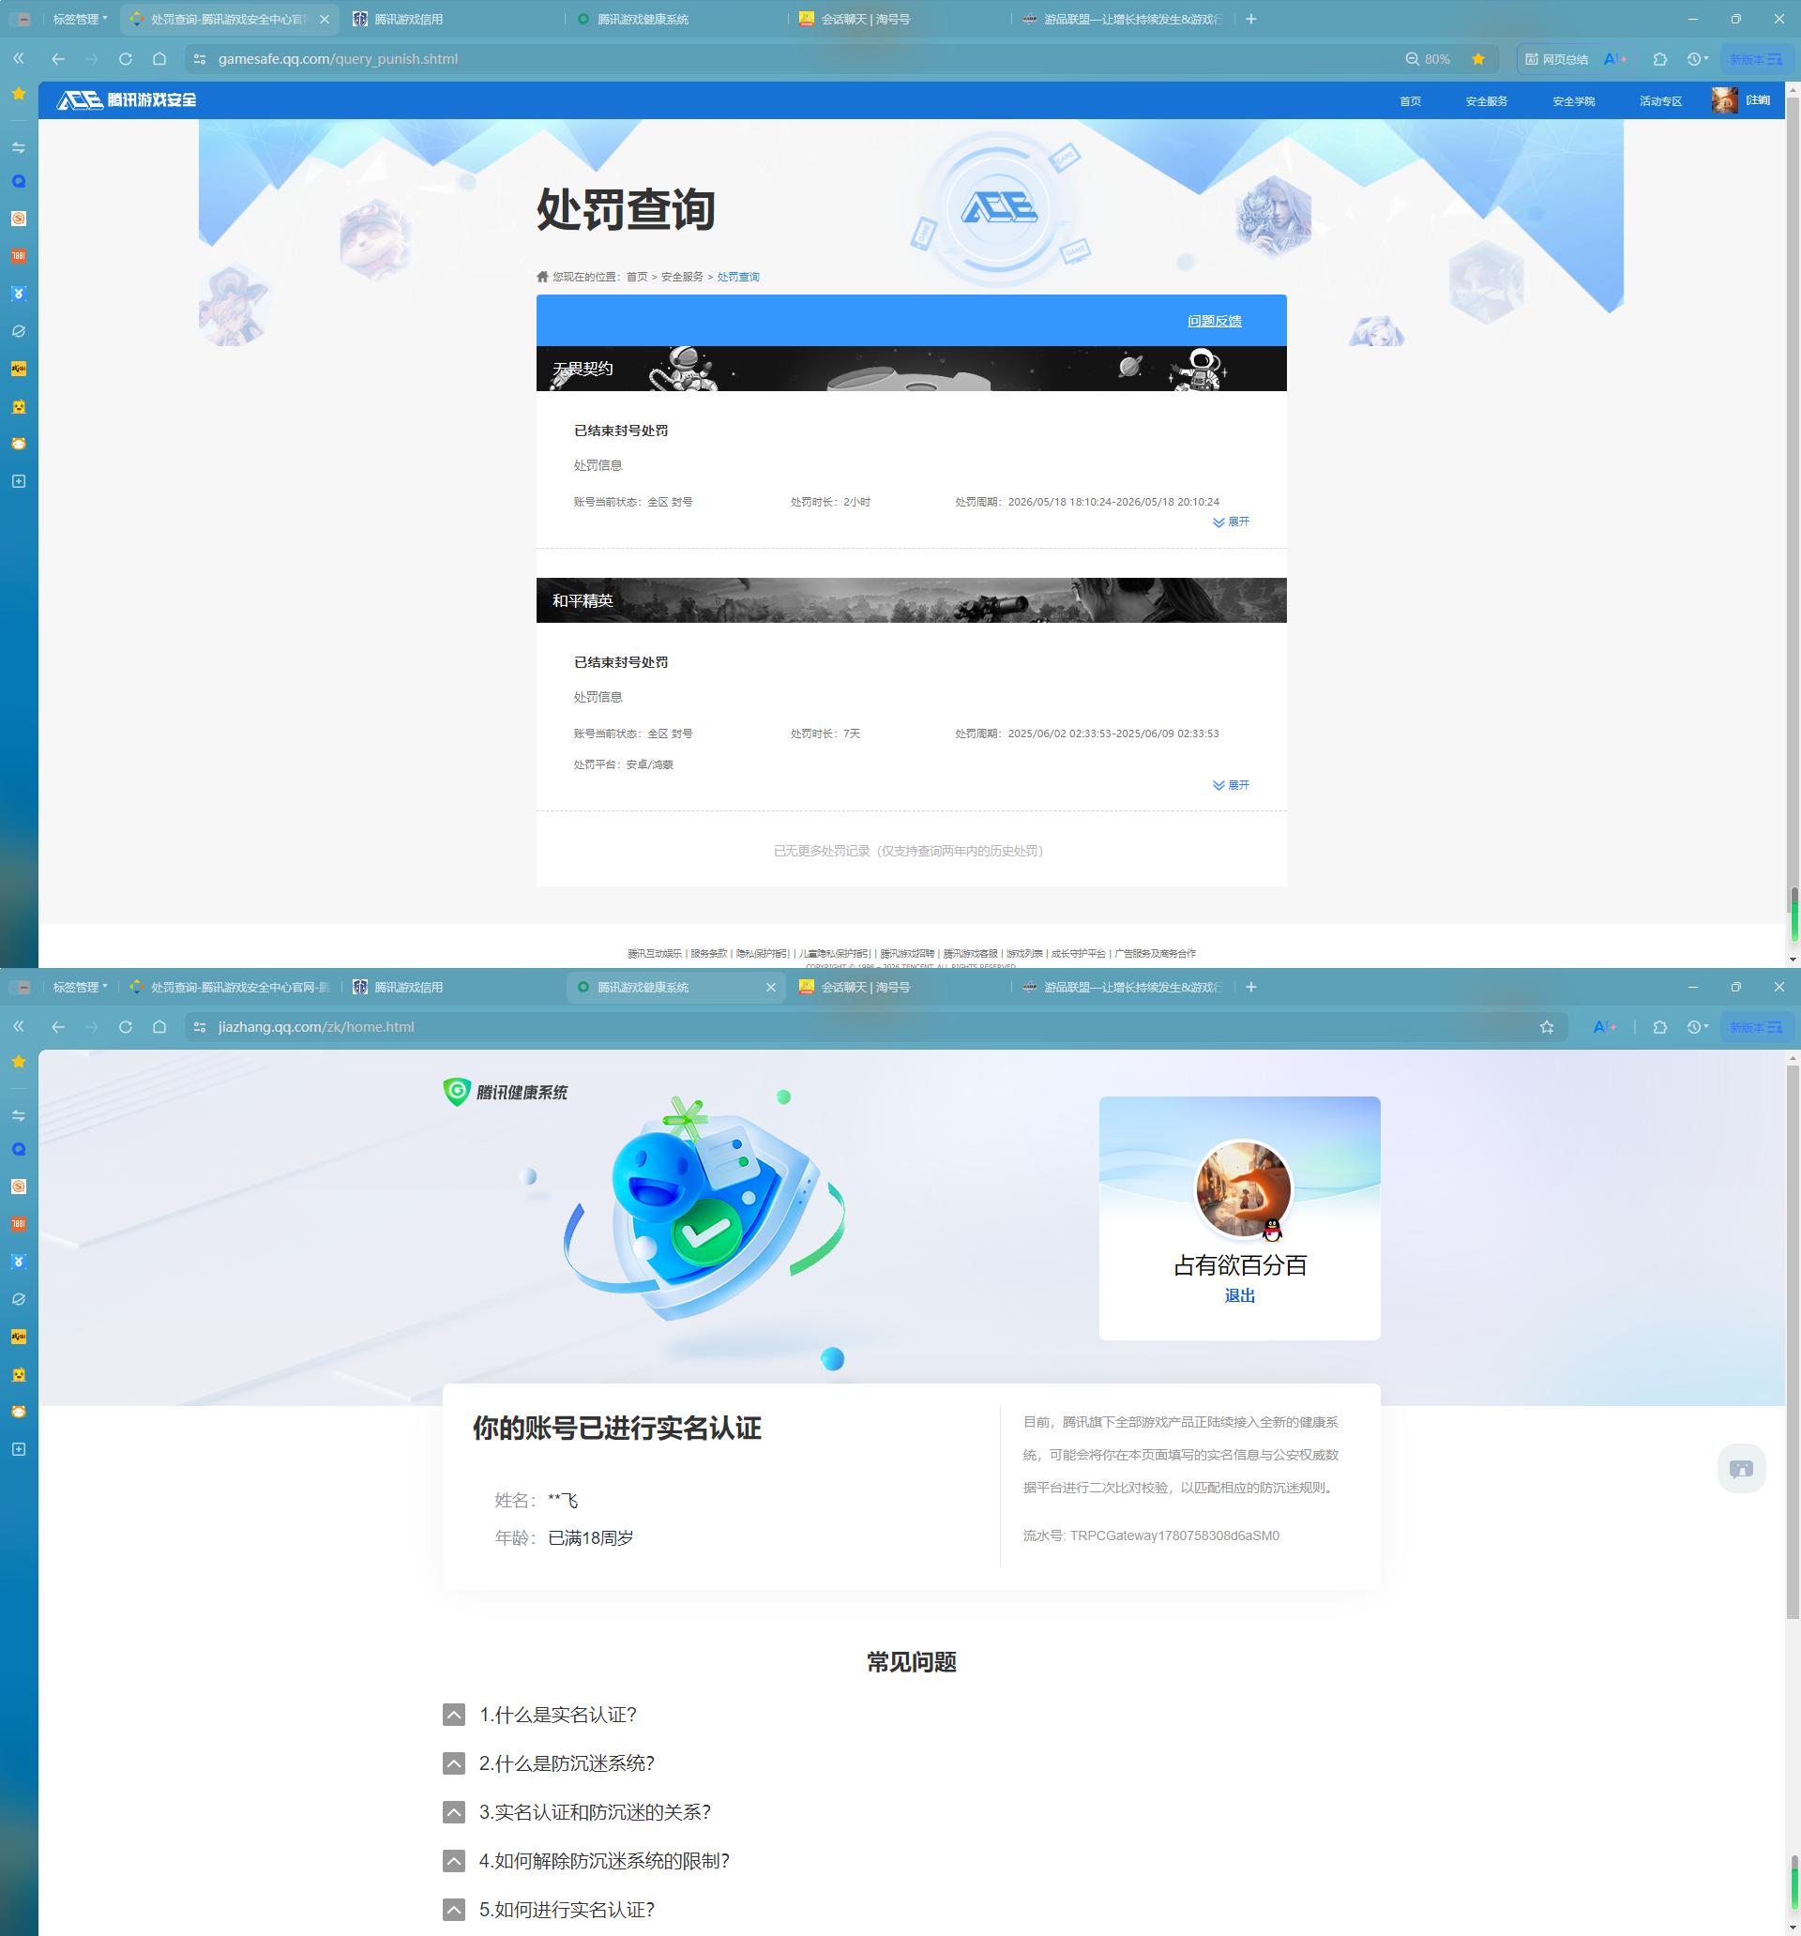Open a new tab in gamesafe.qq.com window
Screen dimensions: 1801x1936
1251,20
